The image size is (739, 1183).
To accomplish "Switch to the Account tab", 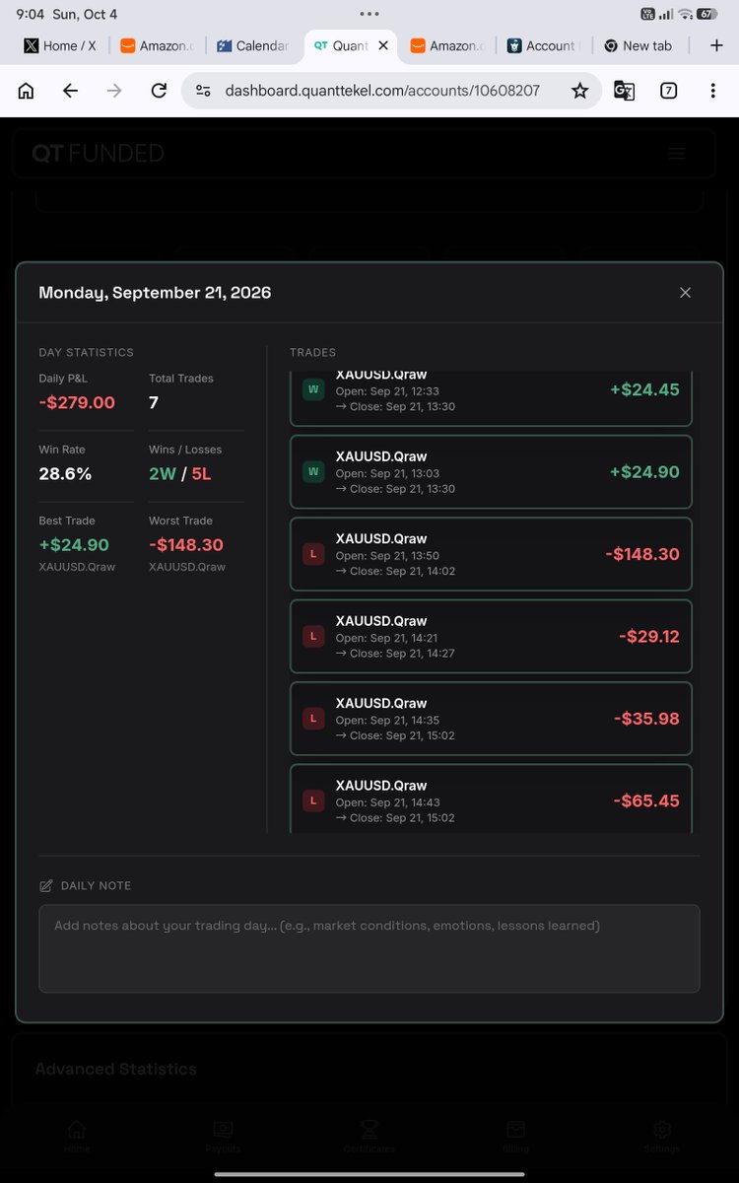I will (x=543, y=45).
